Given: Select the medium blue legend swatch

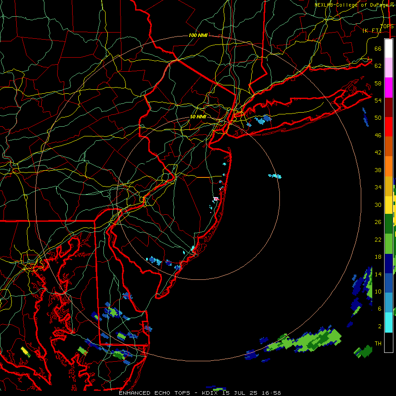Looking at the screenshot, I should pyautogui.click(x=389, y=283).
